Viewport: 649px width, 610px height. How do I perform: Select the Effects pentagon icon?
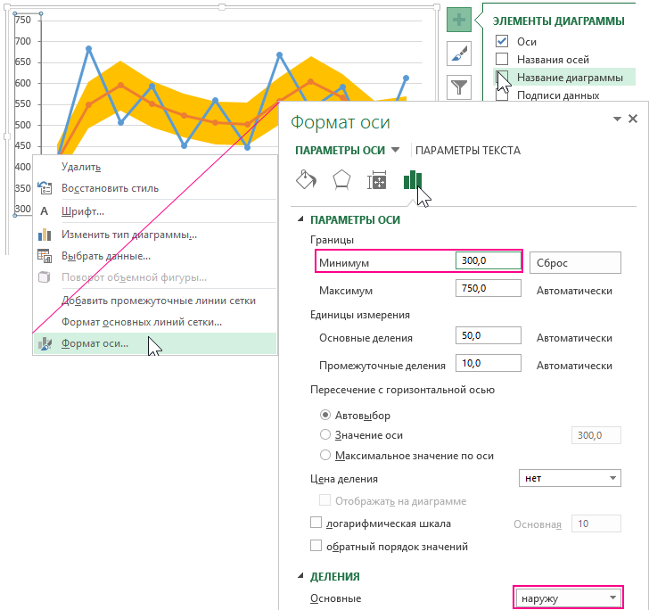341,180
